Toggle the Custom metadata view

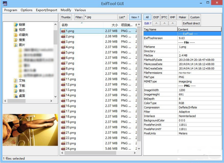click(195, 17)
